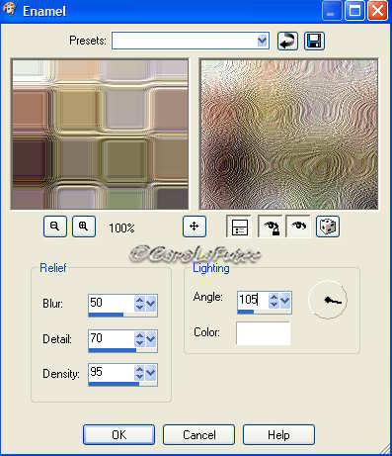This screenshot has height=456, width=392.
Task: Expand the Angle value dropdown arrow
Action: [x=285, y=301]
